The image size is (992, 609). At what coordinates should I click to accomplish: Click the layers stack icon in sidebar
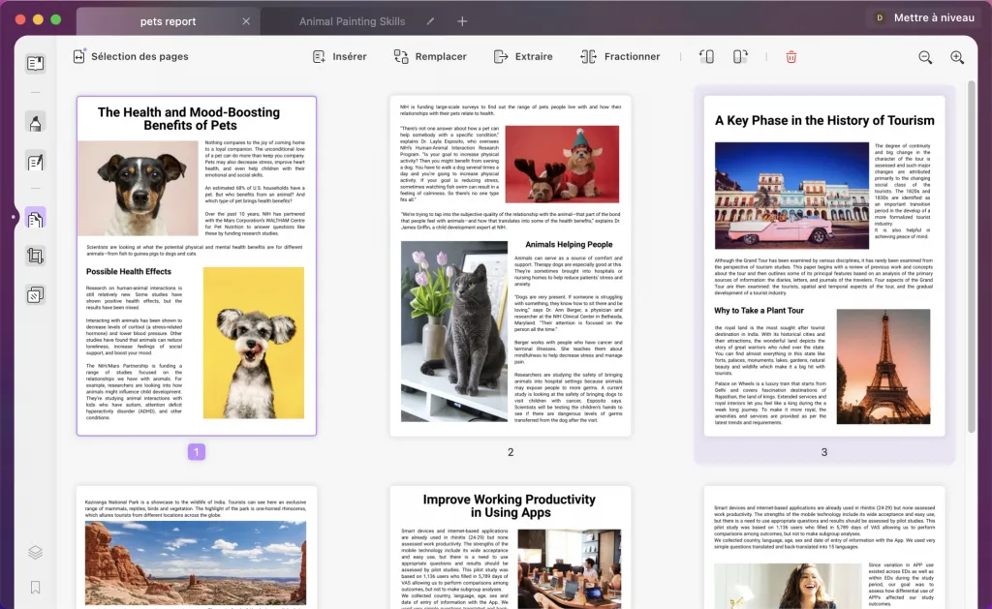[x=36, y=553]
